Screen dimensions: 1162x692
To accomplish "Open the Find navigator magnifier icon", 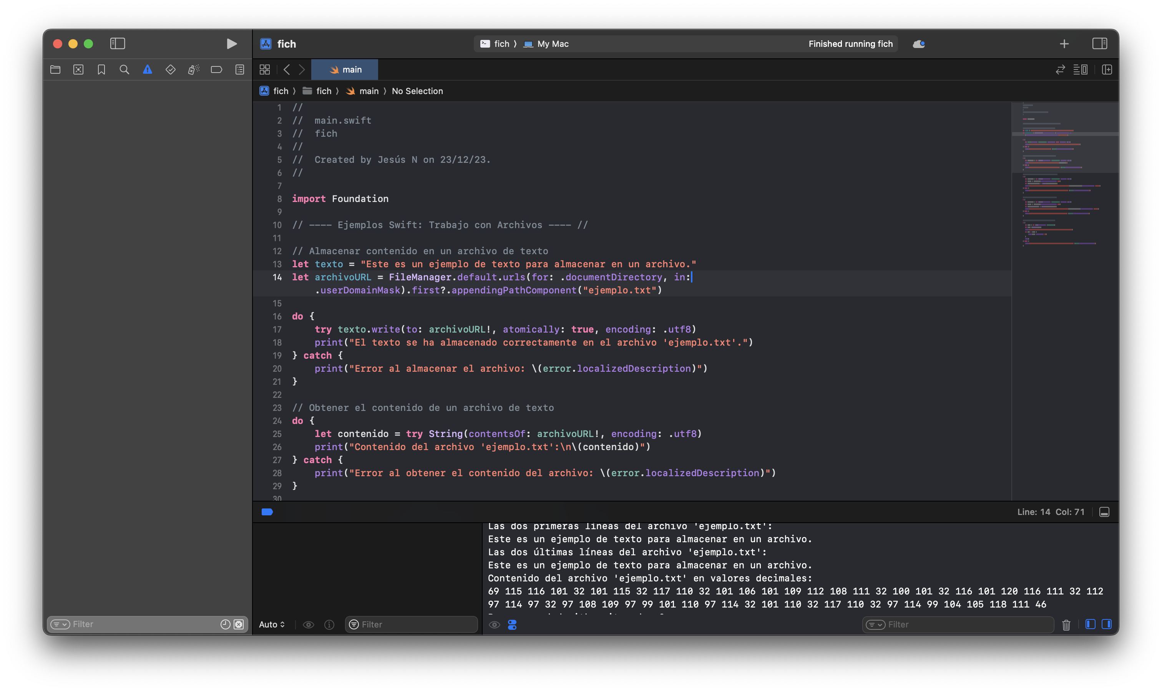I will click(124, 70).
